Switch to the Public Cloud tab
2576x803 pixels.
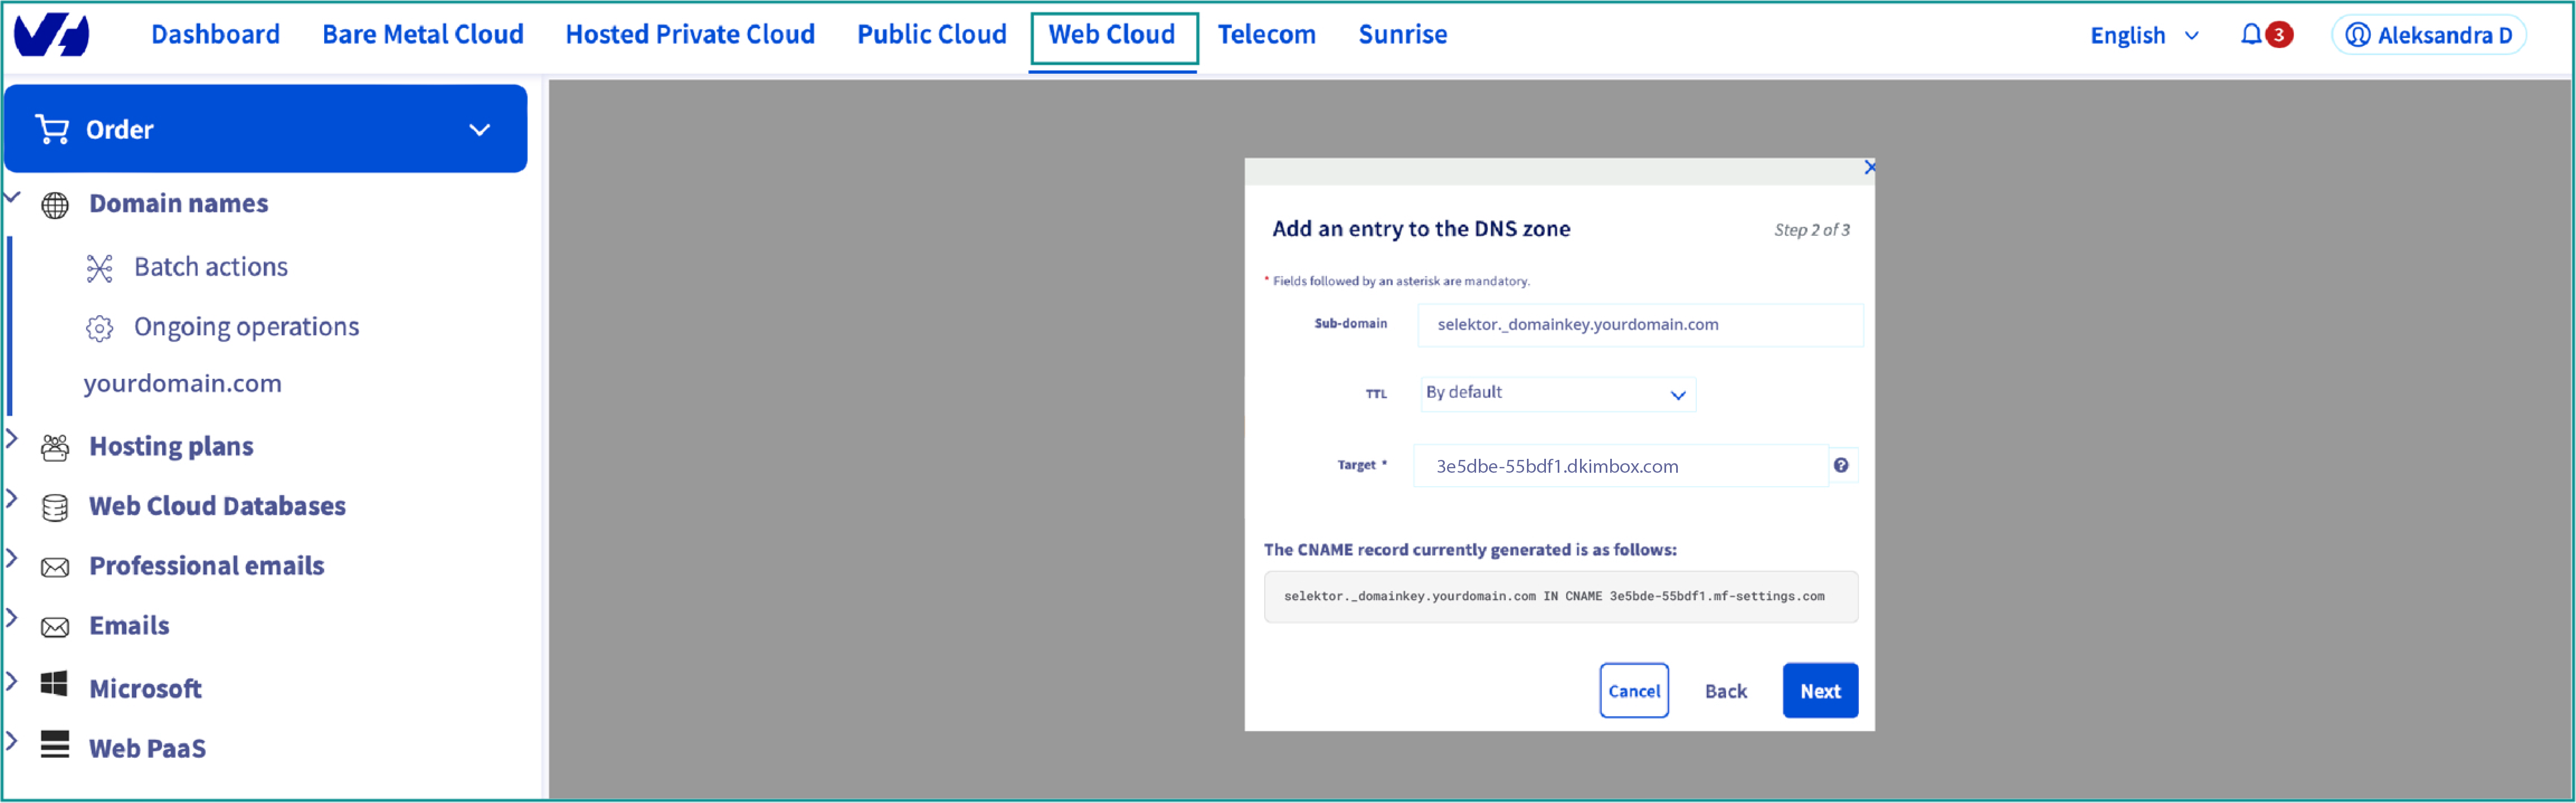[x=931, y=35]
